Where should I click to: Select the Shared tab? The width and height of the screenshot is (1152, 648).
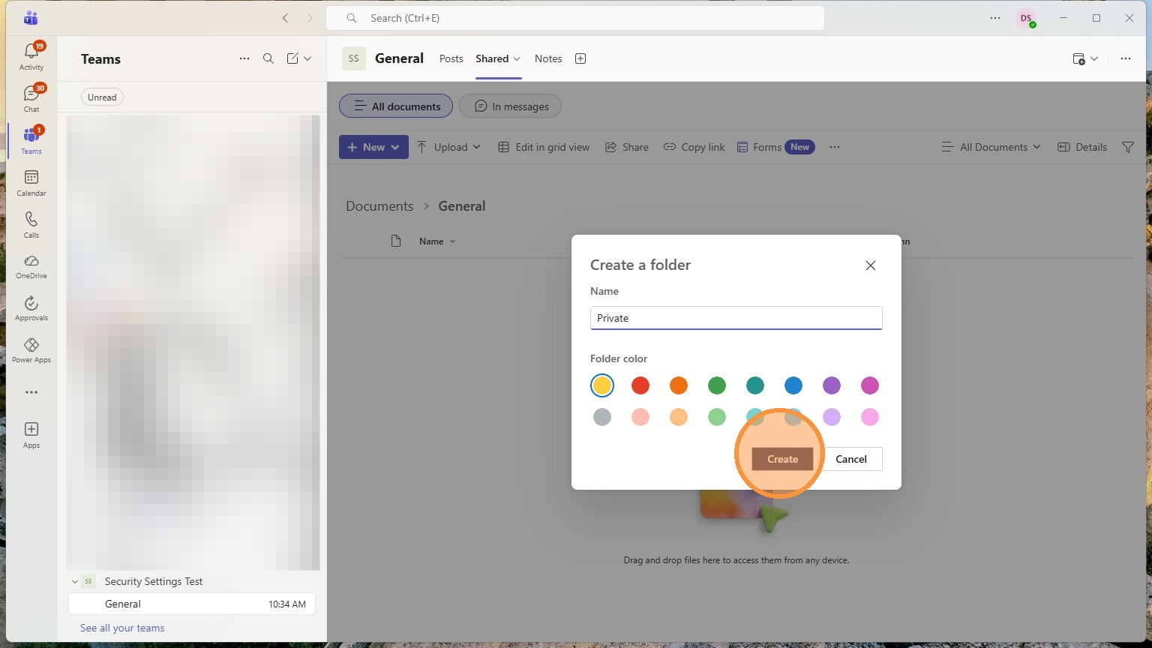point(492,58)
